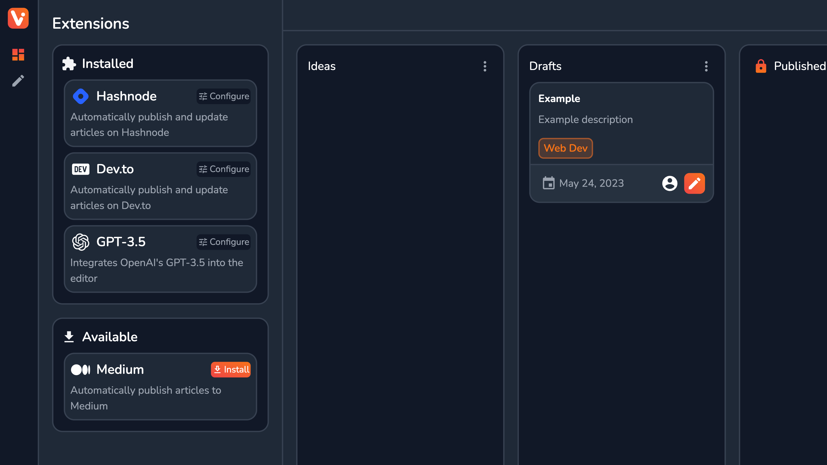Click the May 24, 2023 date
Image resolution: width=827 pixels, height=465 pixels.
point(591,183)
